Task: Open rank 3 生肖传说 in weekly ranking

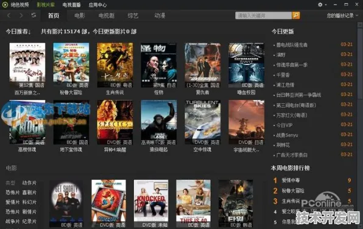Action: 291,201
